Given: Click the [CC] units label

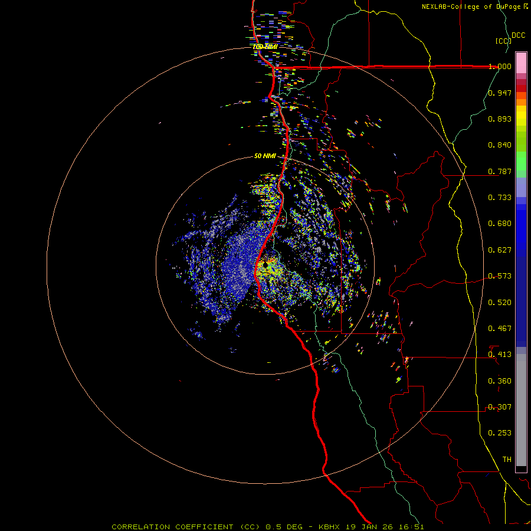Looking at the screenshot, I should coord(503,41).
